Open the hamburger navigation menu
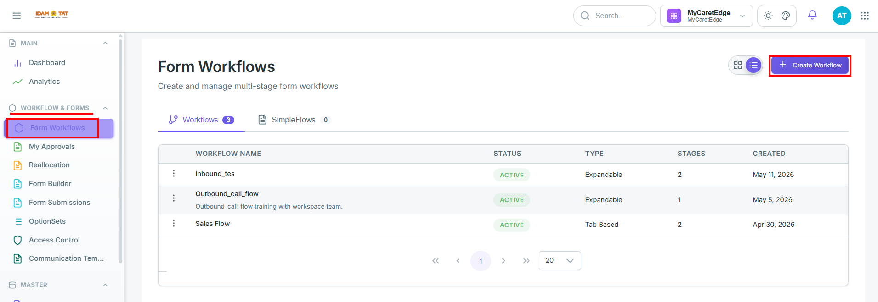This screenshot has width=878, height=302. click(x=17, y=16)
